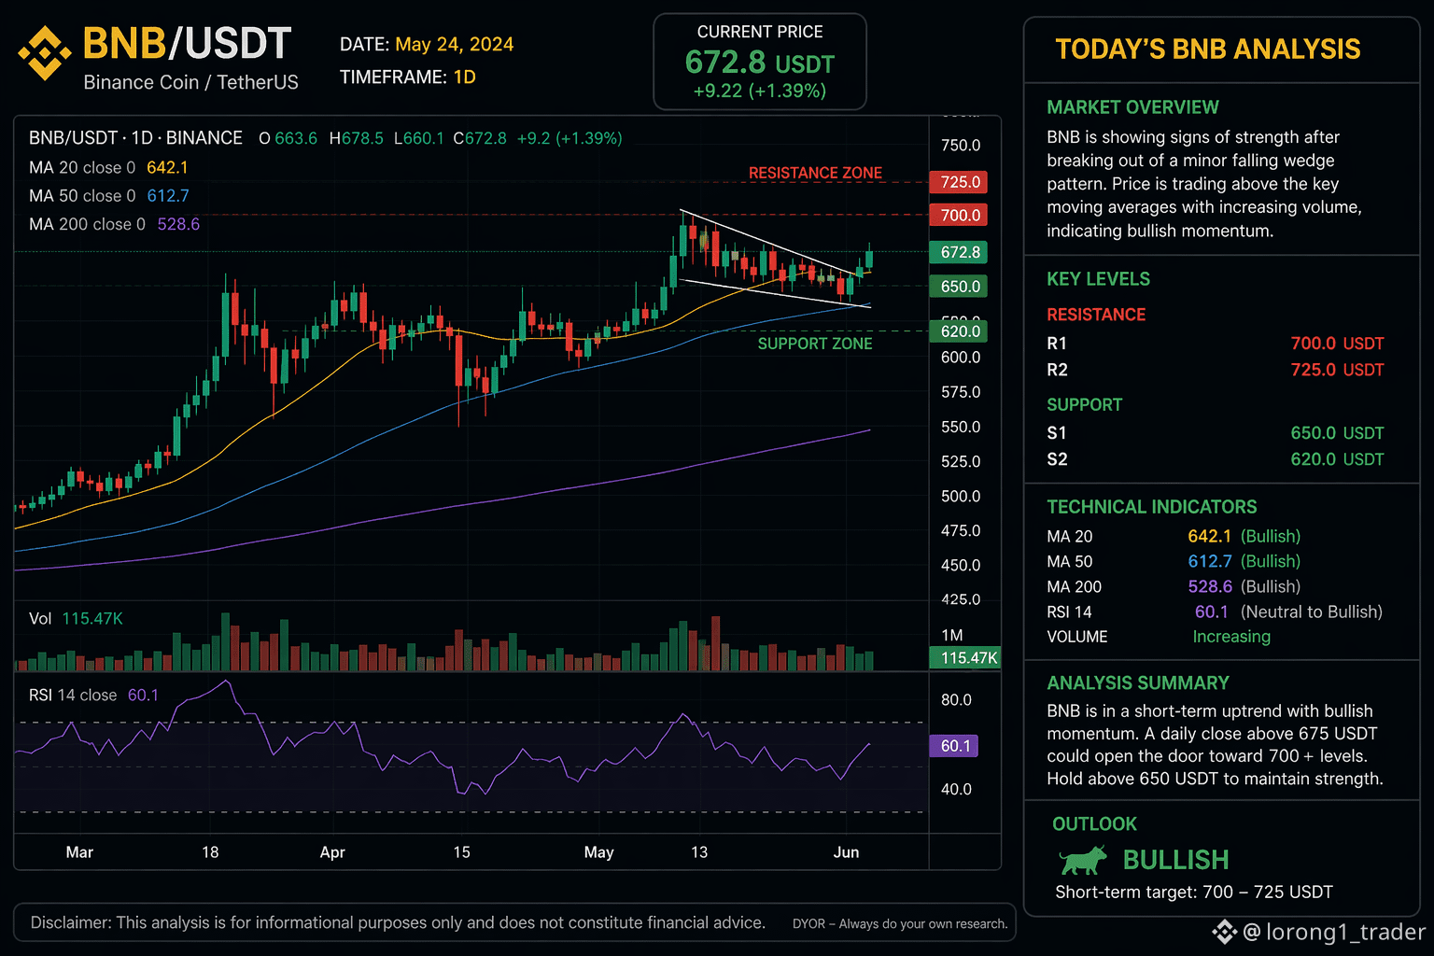The width and height of the screenshot is (1434, 956).
Task: Click the green 672.8 price axis tag
Action: point(960,252)
